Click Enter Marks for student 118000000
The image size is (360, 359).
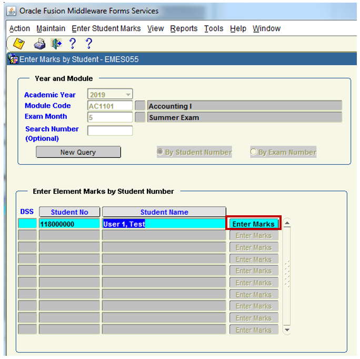click(x=253, y=224)
